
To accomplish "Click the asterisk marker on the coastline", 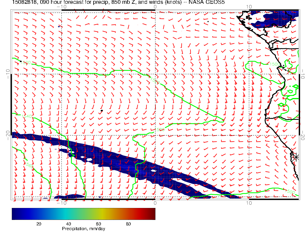I will tap(296, 157).
